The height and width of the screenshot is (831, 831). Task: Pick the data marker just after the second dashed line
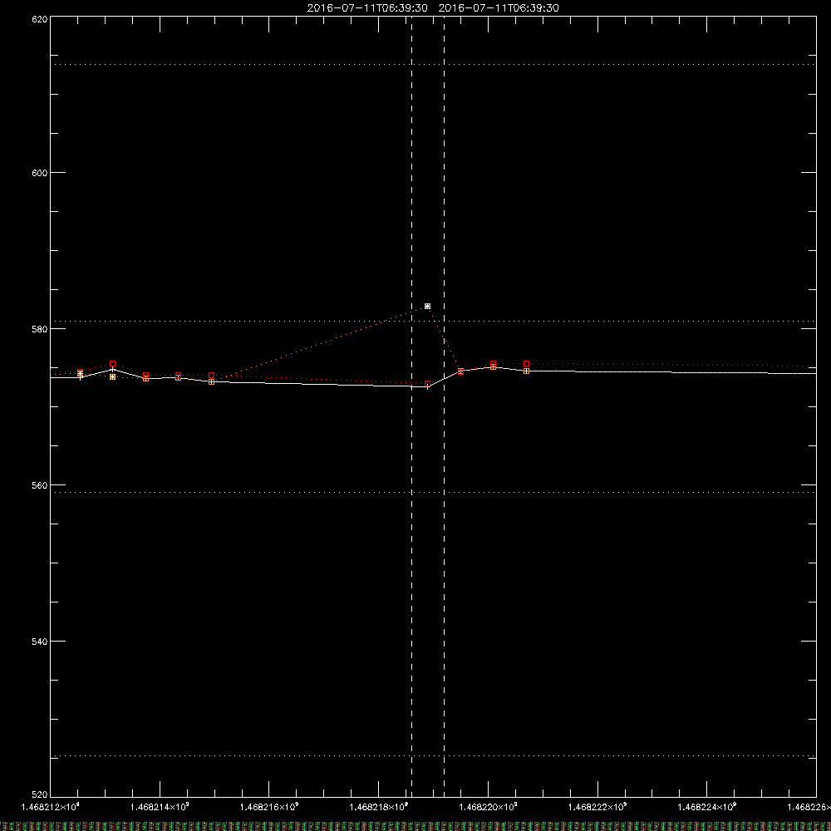[x=460, y=371]
